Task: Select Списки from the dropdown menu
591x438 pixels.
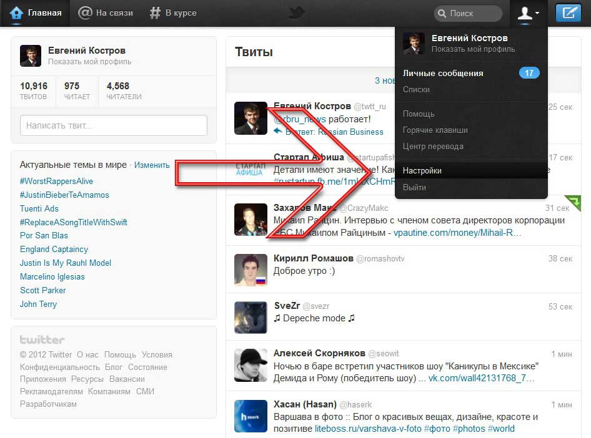Action: pyautogui.click(x=416, y=90)
